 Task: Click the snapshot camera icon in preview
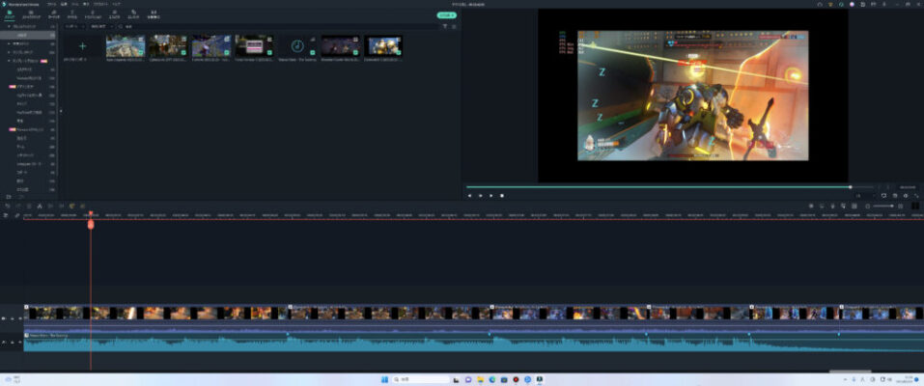point(895,195)
